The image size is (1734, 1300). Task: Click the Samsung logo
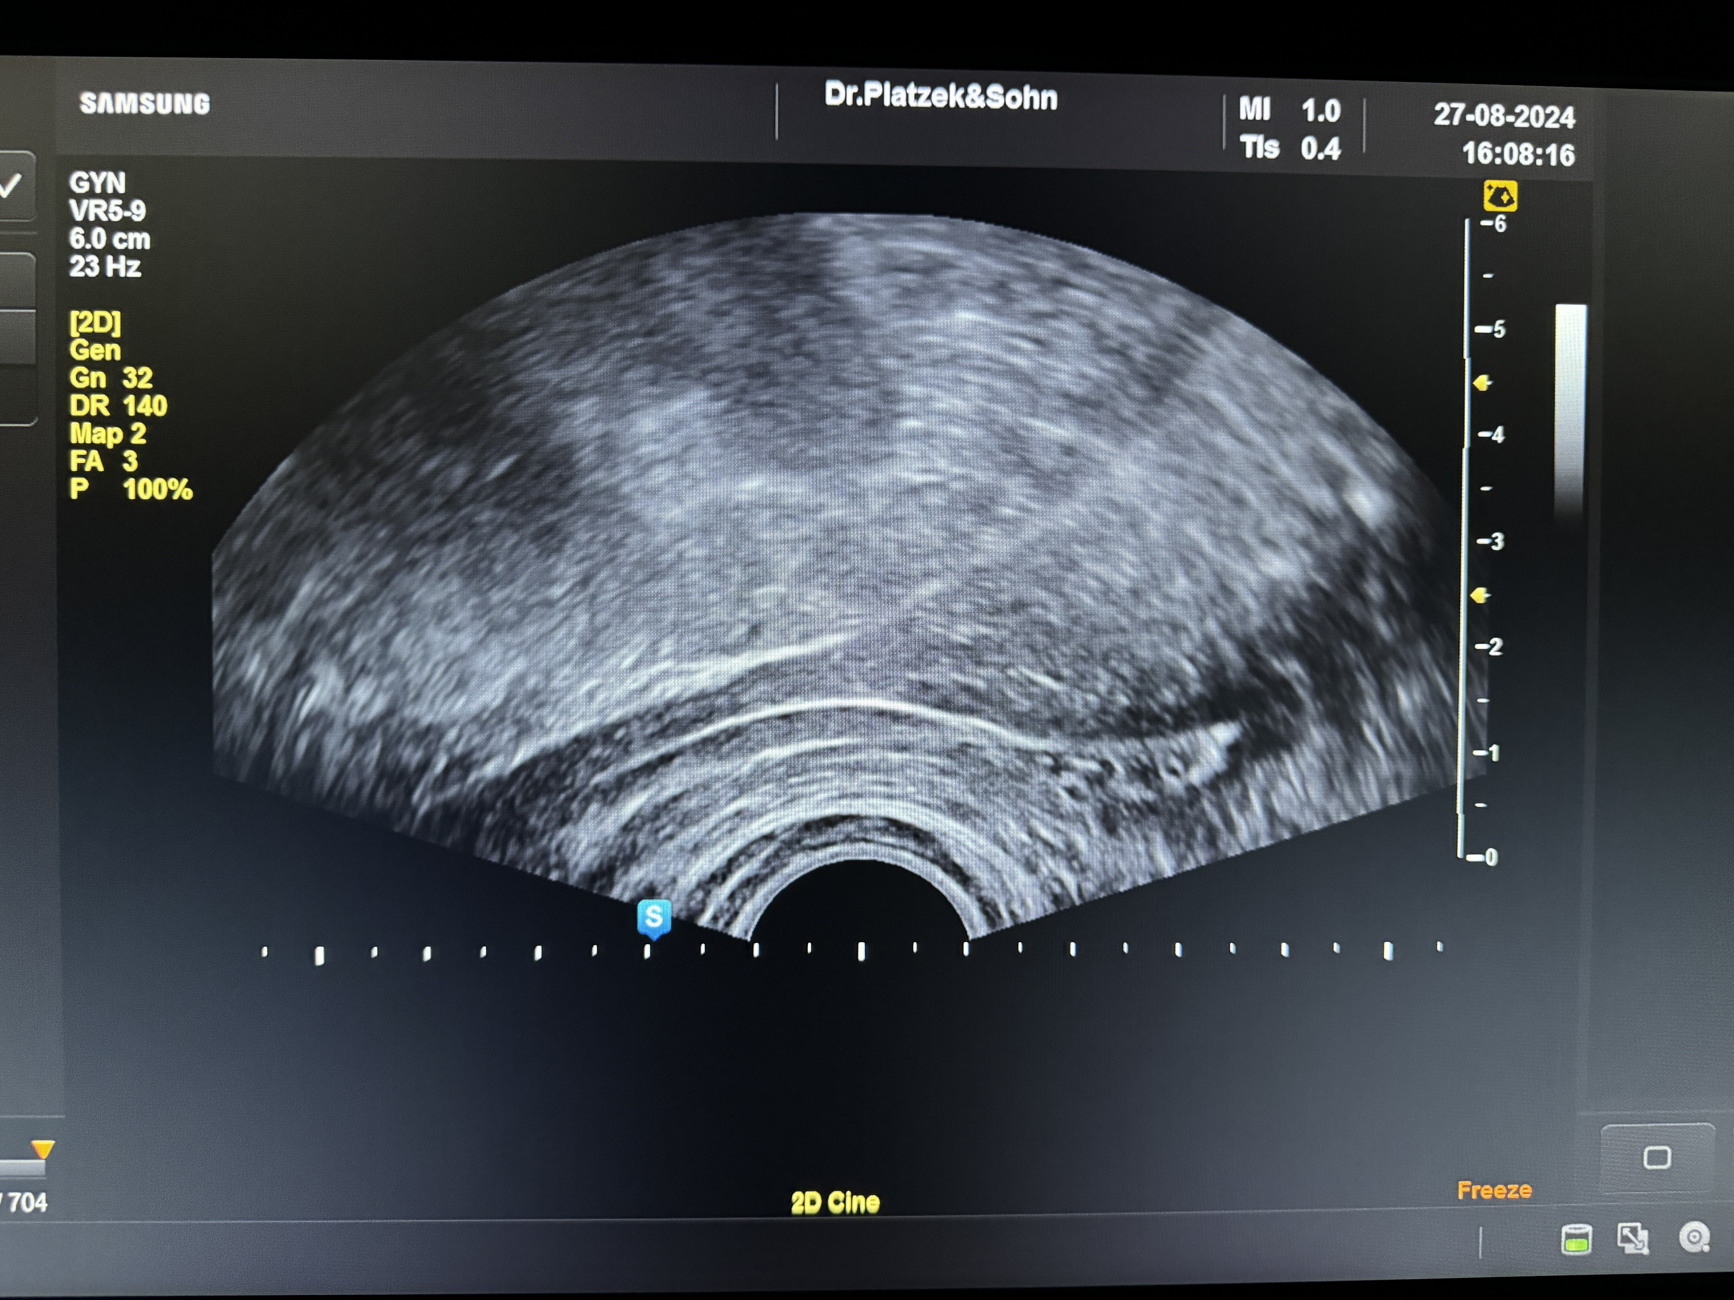tap(145, 103)
